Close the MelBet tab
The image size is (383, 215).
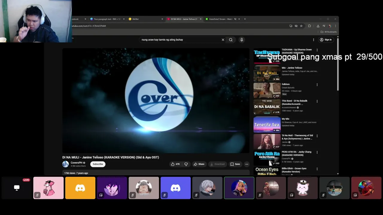(x=162, y=19)
